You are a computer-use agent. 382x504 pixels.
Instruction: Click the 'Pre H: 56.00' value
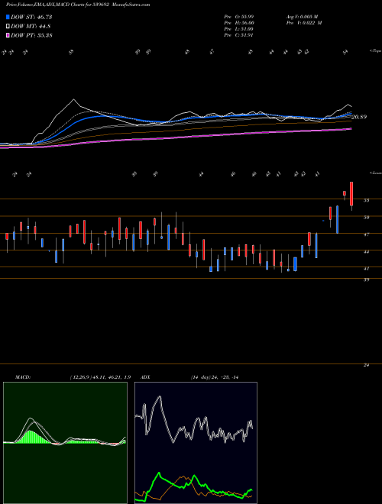click(239, 23)
